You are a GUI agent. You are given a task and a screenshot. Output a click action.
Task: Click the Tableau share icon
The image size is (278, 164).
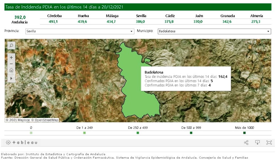tap(246, 143)
